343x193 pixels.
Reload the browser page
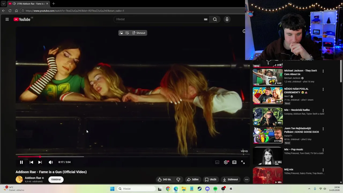tap(10, 11)
